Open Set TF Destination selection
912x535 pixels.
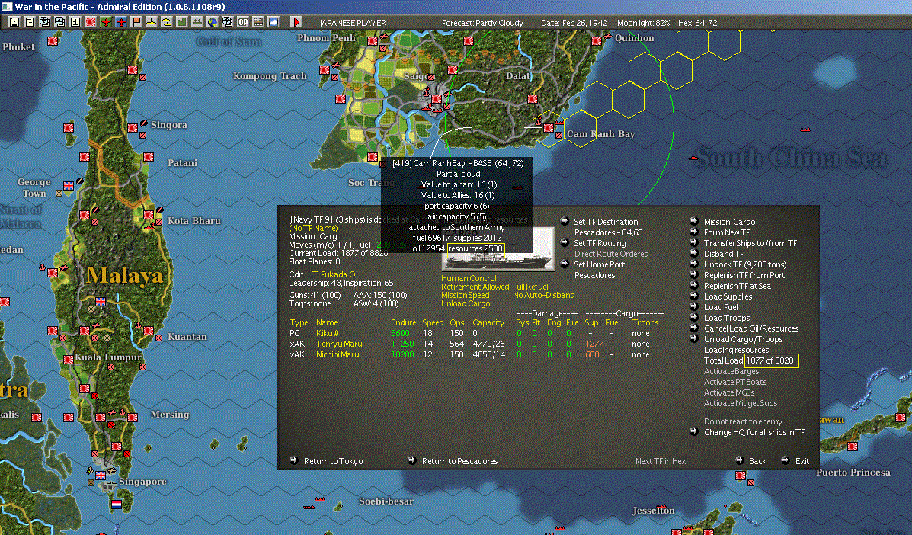coord(606,222)
